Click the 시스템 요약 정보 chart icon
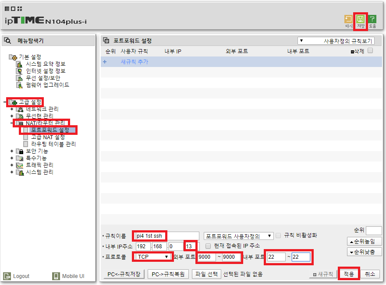Screen dimensions: 386x285 coord(19,64)
